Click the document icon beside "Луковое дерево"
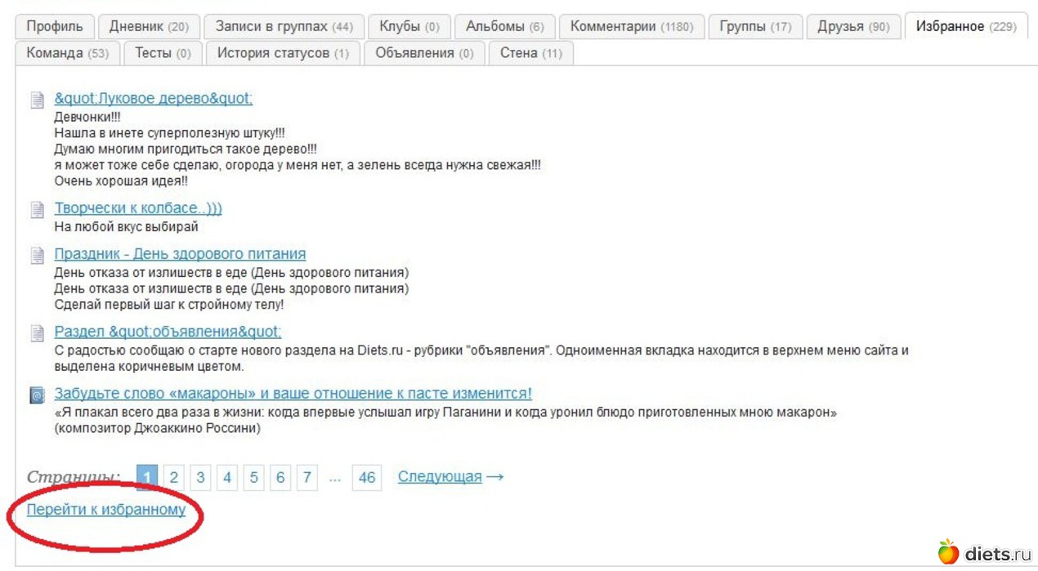1038x571 pixels. pos(37,100)
